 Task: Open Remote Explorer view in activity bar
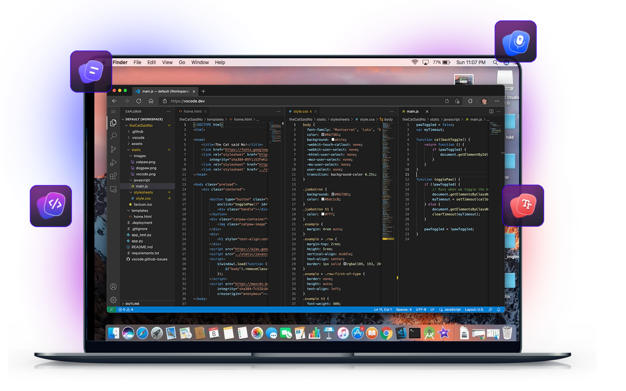coord(113,190)
